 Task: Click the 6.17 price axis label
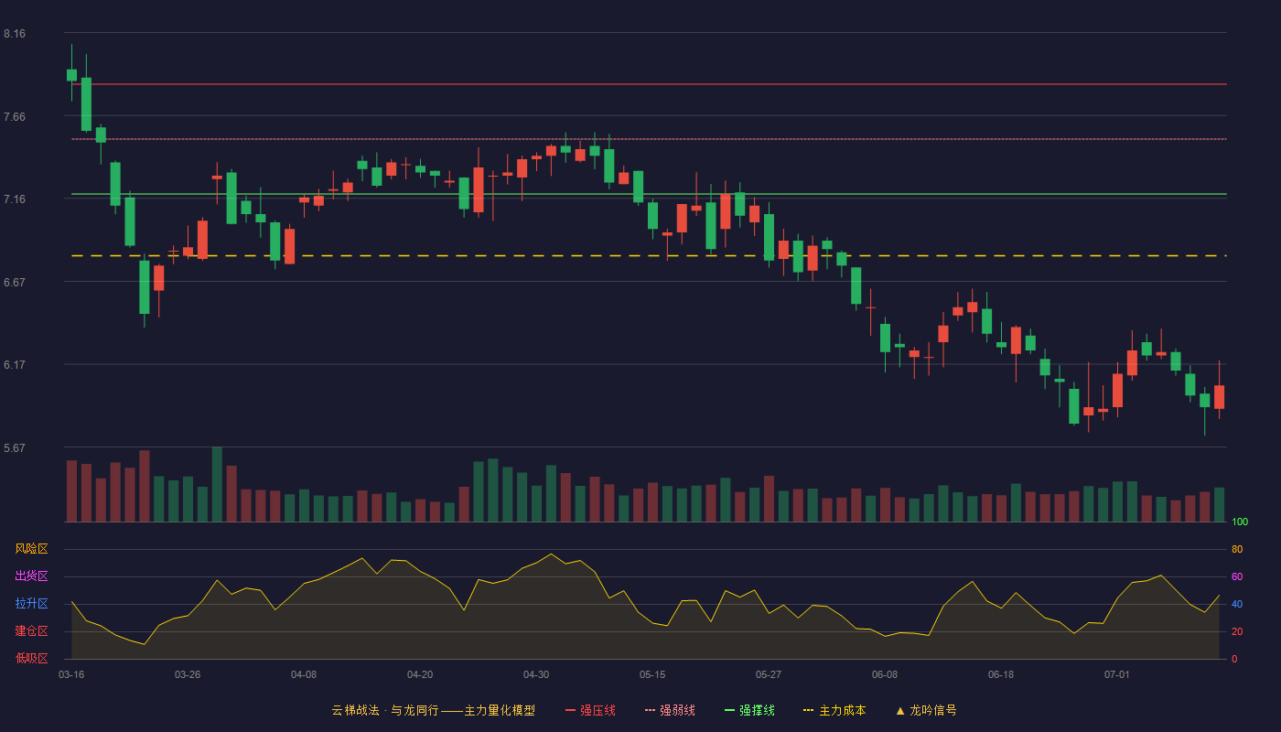[x=15, y=365]
